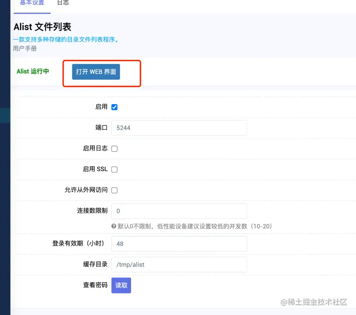Click the 一款支持多种存储的目录文件列表程序 description

(66, 39)
